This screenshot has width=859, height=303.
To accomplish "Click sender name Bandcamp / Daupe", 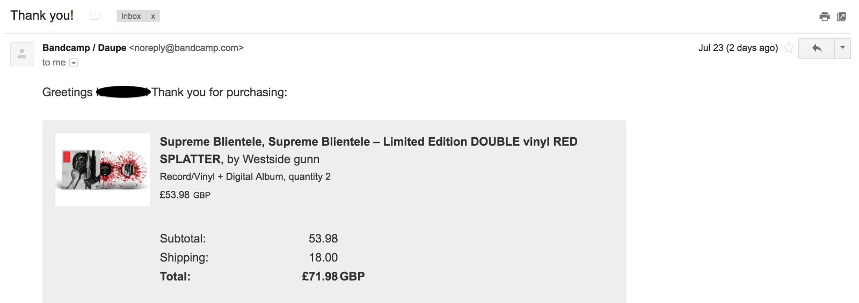I will 84,48.
